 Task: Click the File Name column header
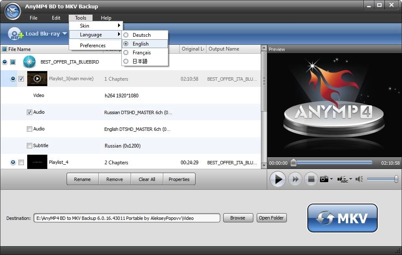click(x=20, y=49)
